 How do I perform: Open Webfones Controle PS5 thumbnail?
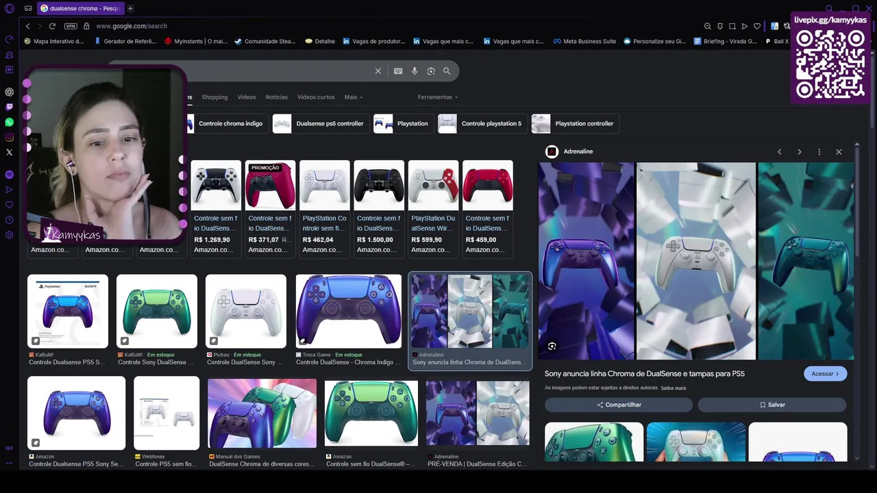pos(166,413)
